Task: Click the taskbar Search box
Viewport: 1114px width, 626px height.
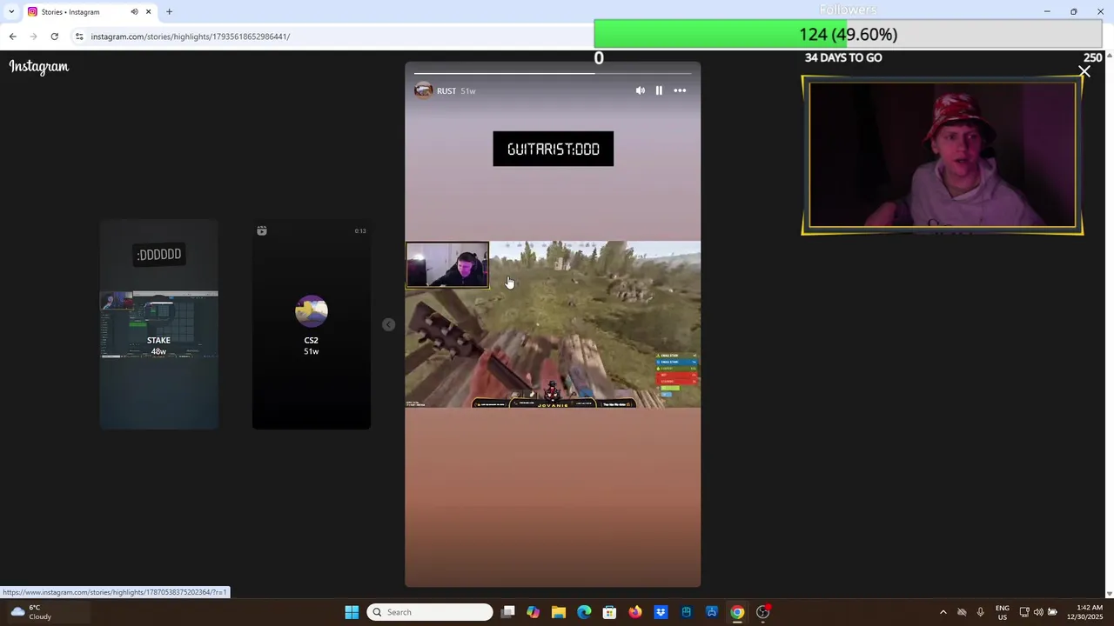Action: point(430,612)
